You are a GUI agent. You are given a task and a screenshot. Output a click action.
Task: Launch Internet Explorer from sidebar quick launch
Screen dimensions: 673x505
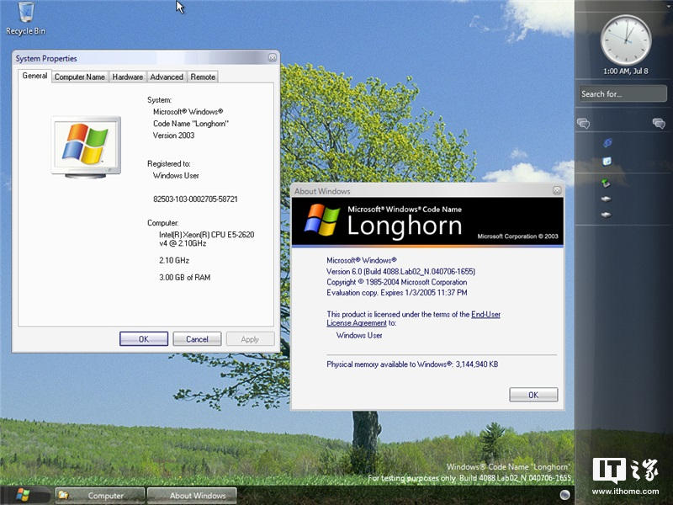pyautogui.click(x=607, y=142)
